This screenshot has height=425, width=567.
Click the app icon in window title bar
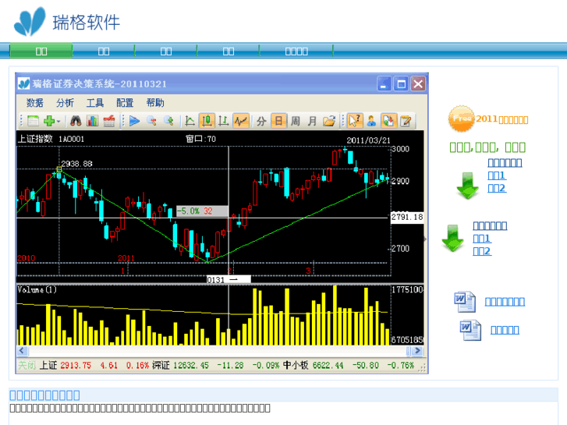click(24, 84)
